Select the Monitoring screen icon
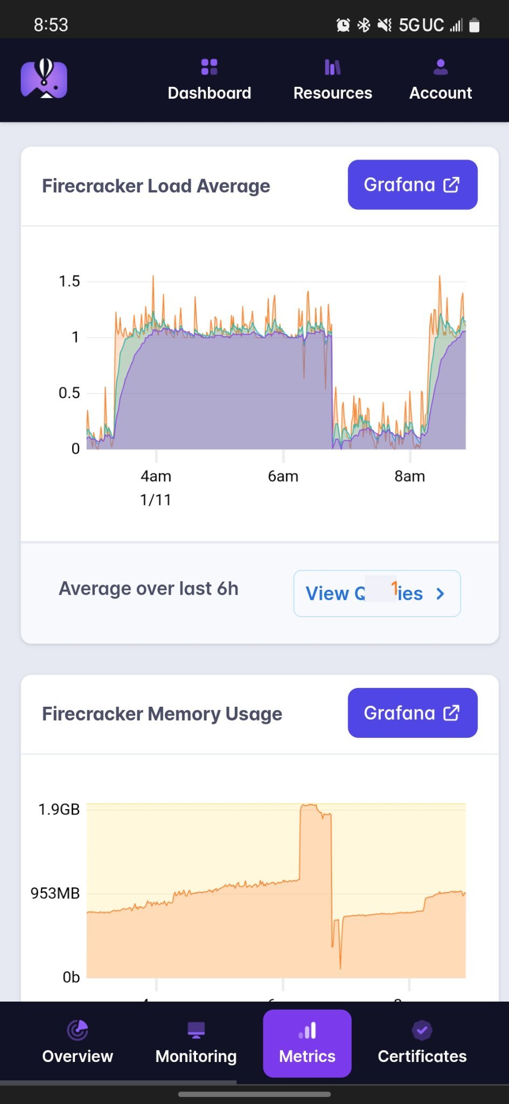The image size is (509, 1104). [196, 1030]
